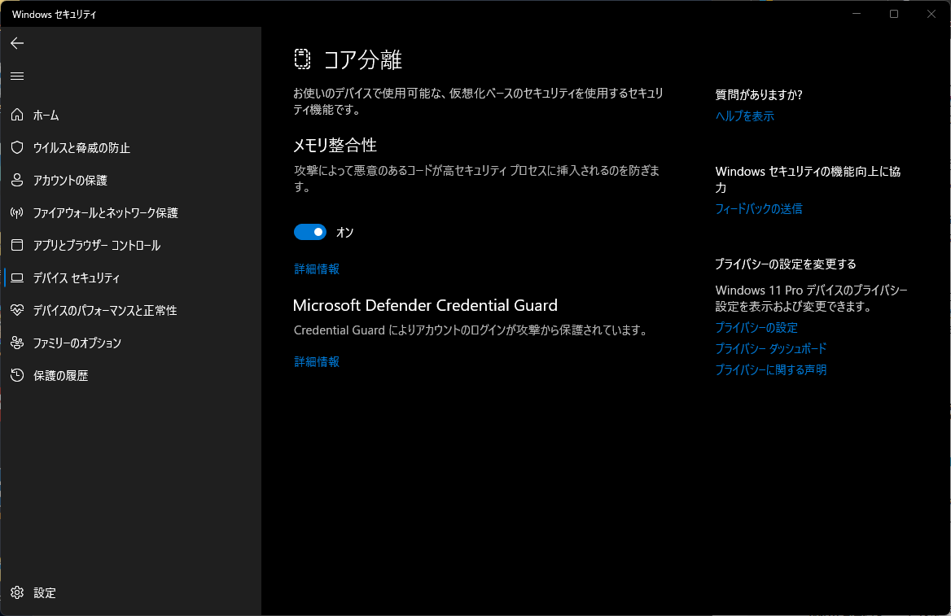Click the Microsoft Defender Credential Guard heading
The image size is (951, 616).
[425, 305]
